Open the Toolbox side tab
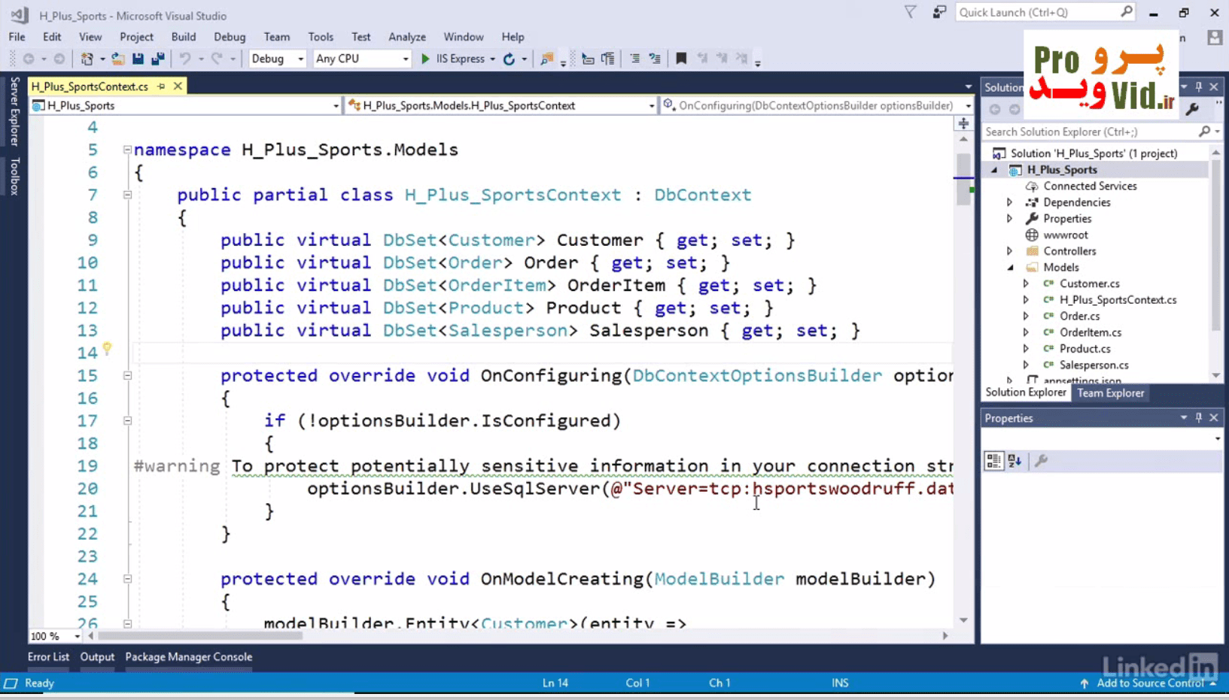Screen dimensions: 1229x700 [14, 177]
